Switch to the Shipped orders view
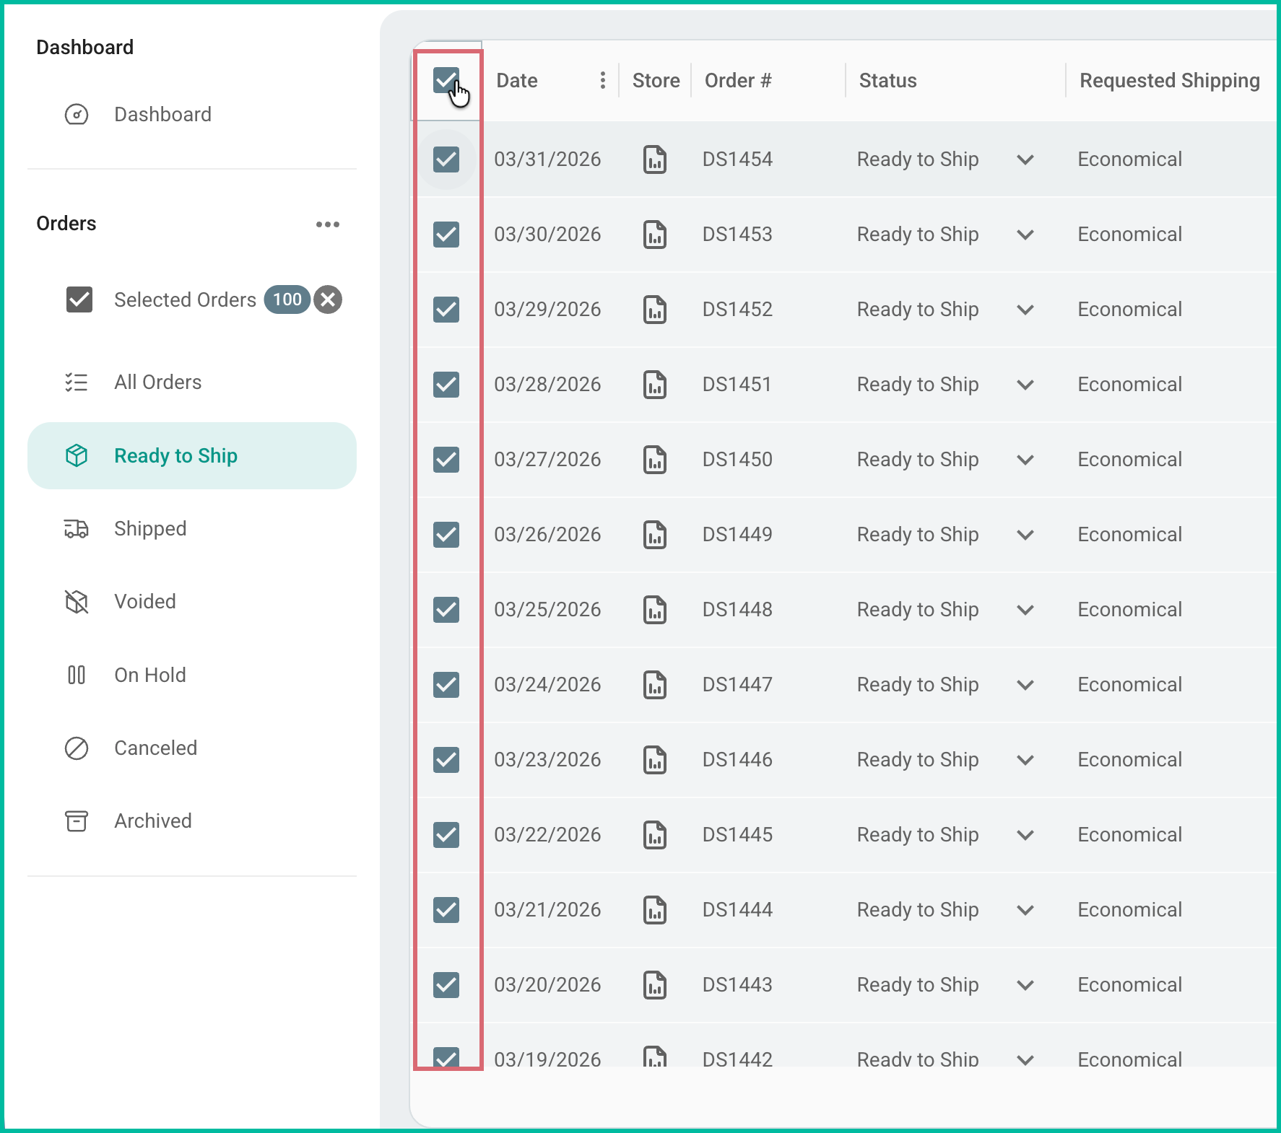1281x1133 pixels. pos(149,529)
